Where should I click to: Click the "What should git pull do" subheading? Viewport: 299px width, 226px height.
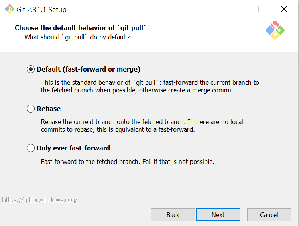click(77, 37)
